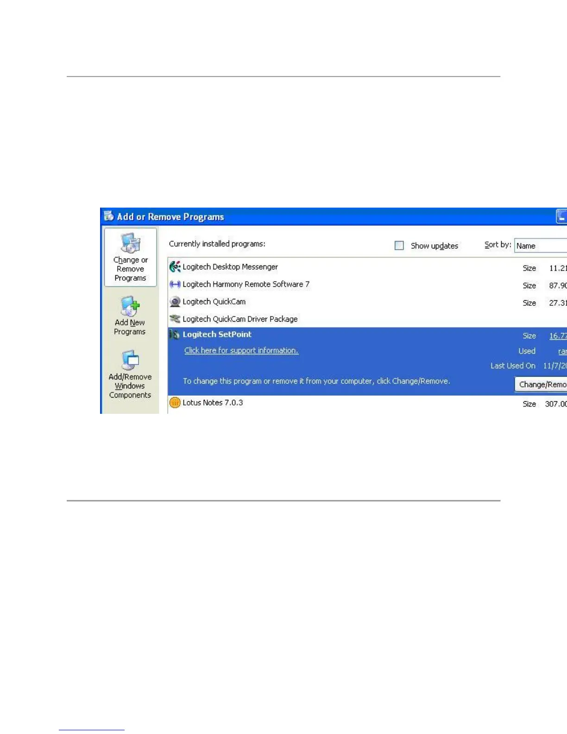Screen dimensions: 567x734
Task: Click the Logitech SetPoint icon
Action: point(175,335)
